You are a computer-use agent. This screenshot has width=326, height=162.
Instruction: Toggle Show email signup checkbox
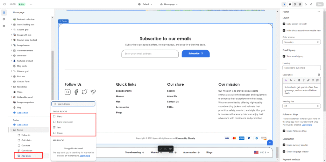tap(284, 56)
